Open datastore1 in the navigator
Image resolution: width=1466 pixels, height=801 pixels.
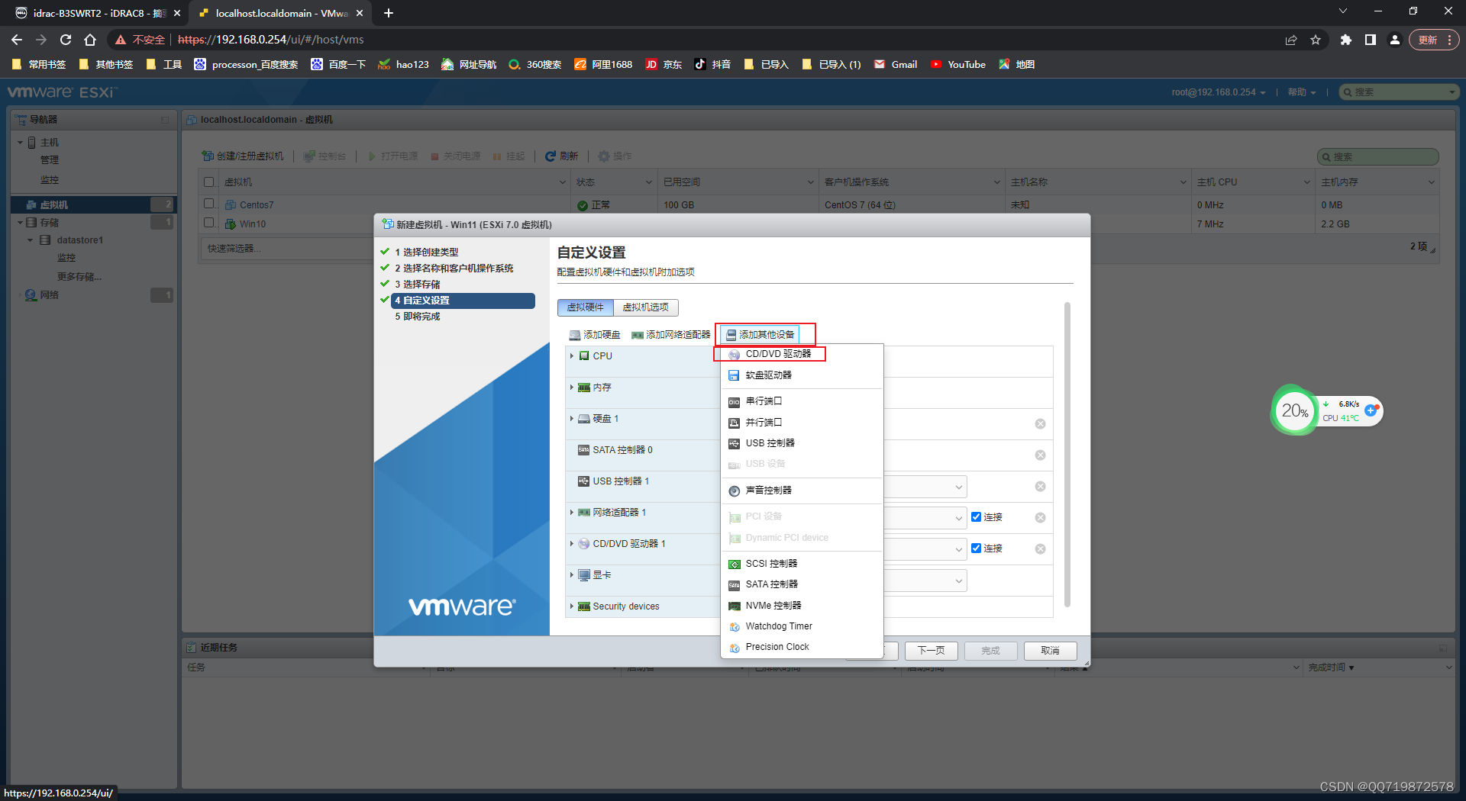[79, 240]
